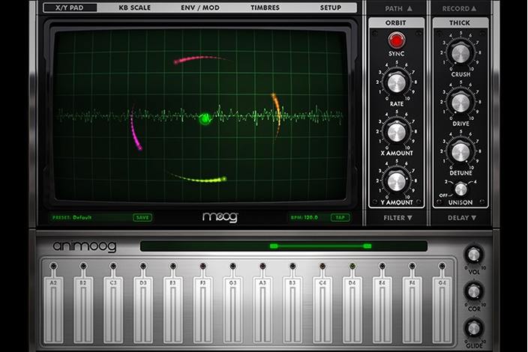Click the indicator light above F3 key

202,266
